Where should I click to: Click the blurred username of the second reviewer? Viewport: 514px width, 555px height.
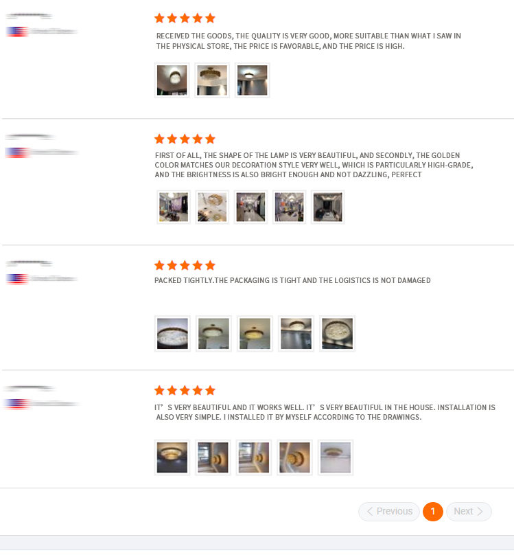30,137
